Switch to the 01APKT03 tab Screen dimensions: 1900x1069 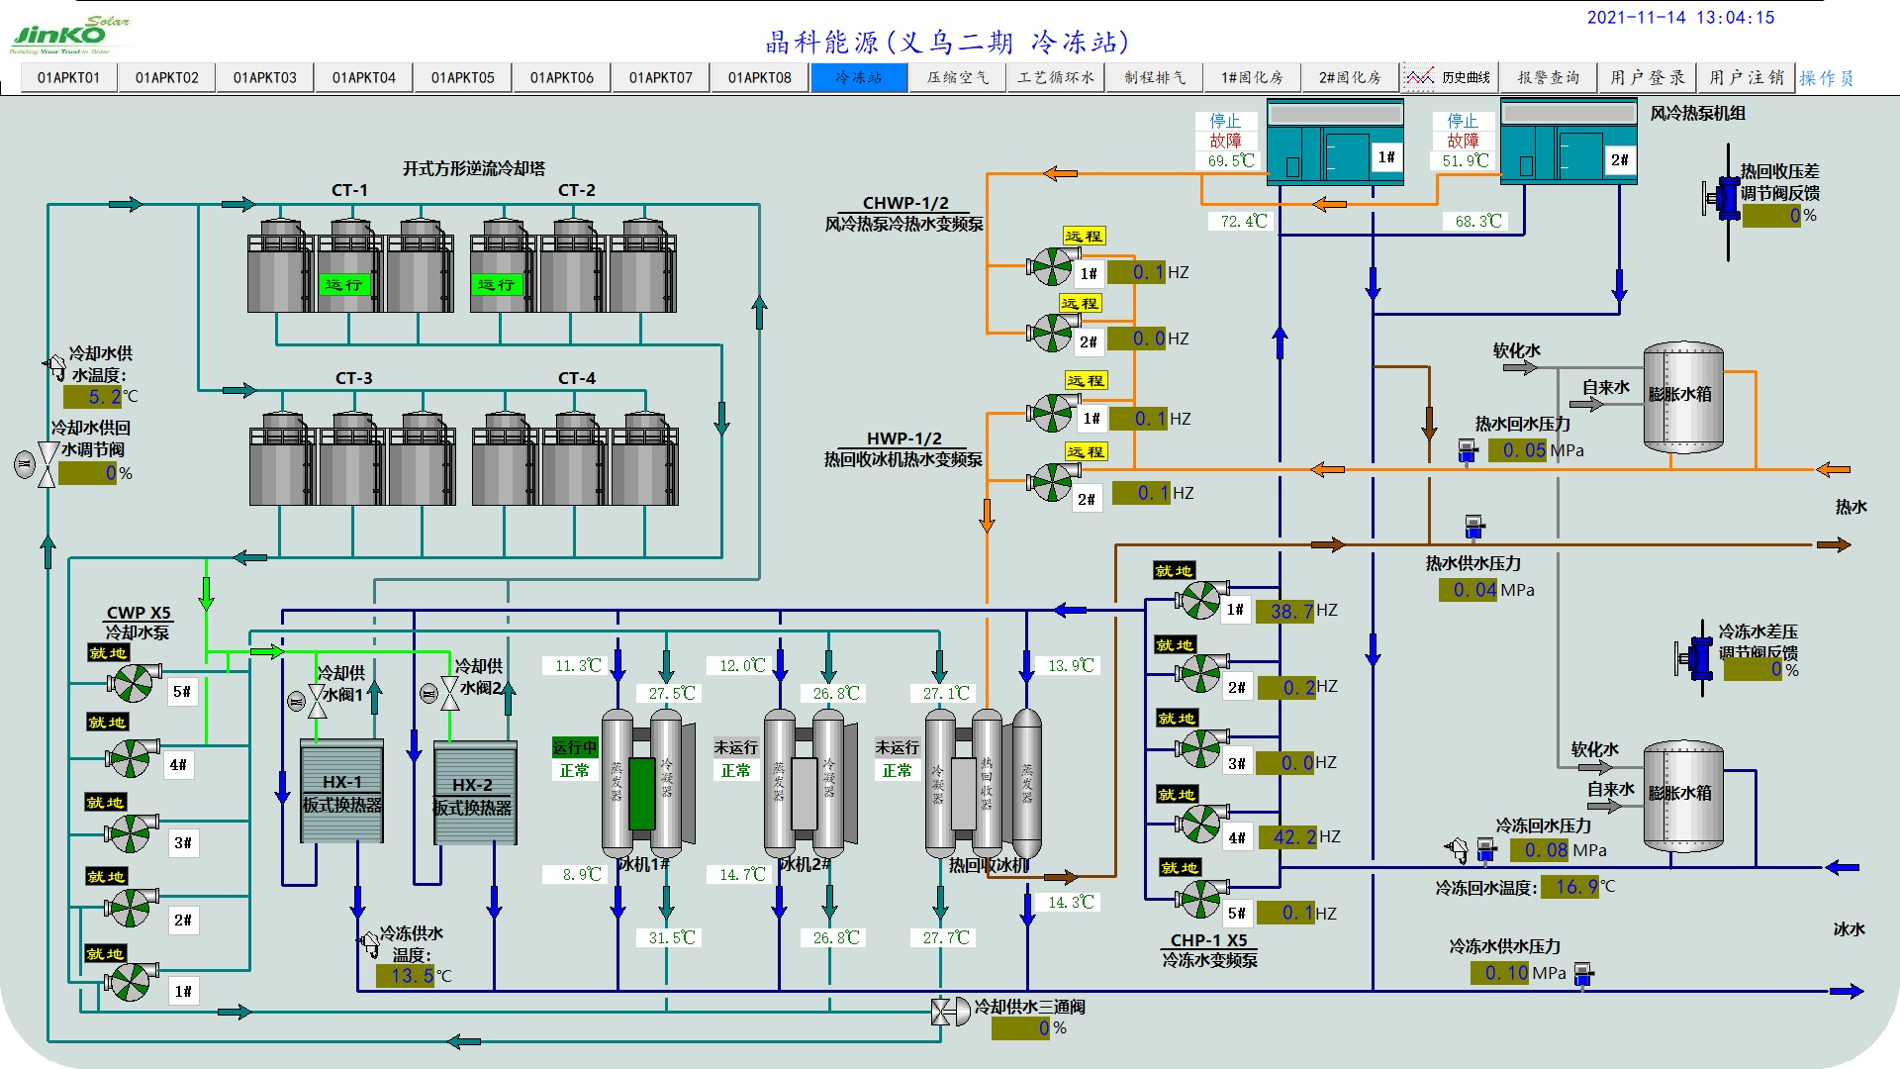click(x=265, y=77)
